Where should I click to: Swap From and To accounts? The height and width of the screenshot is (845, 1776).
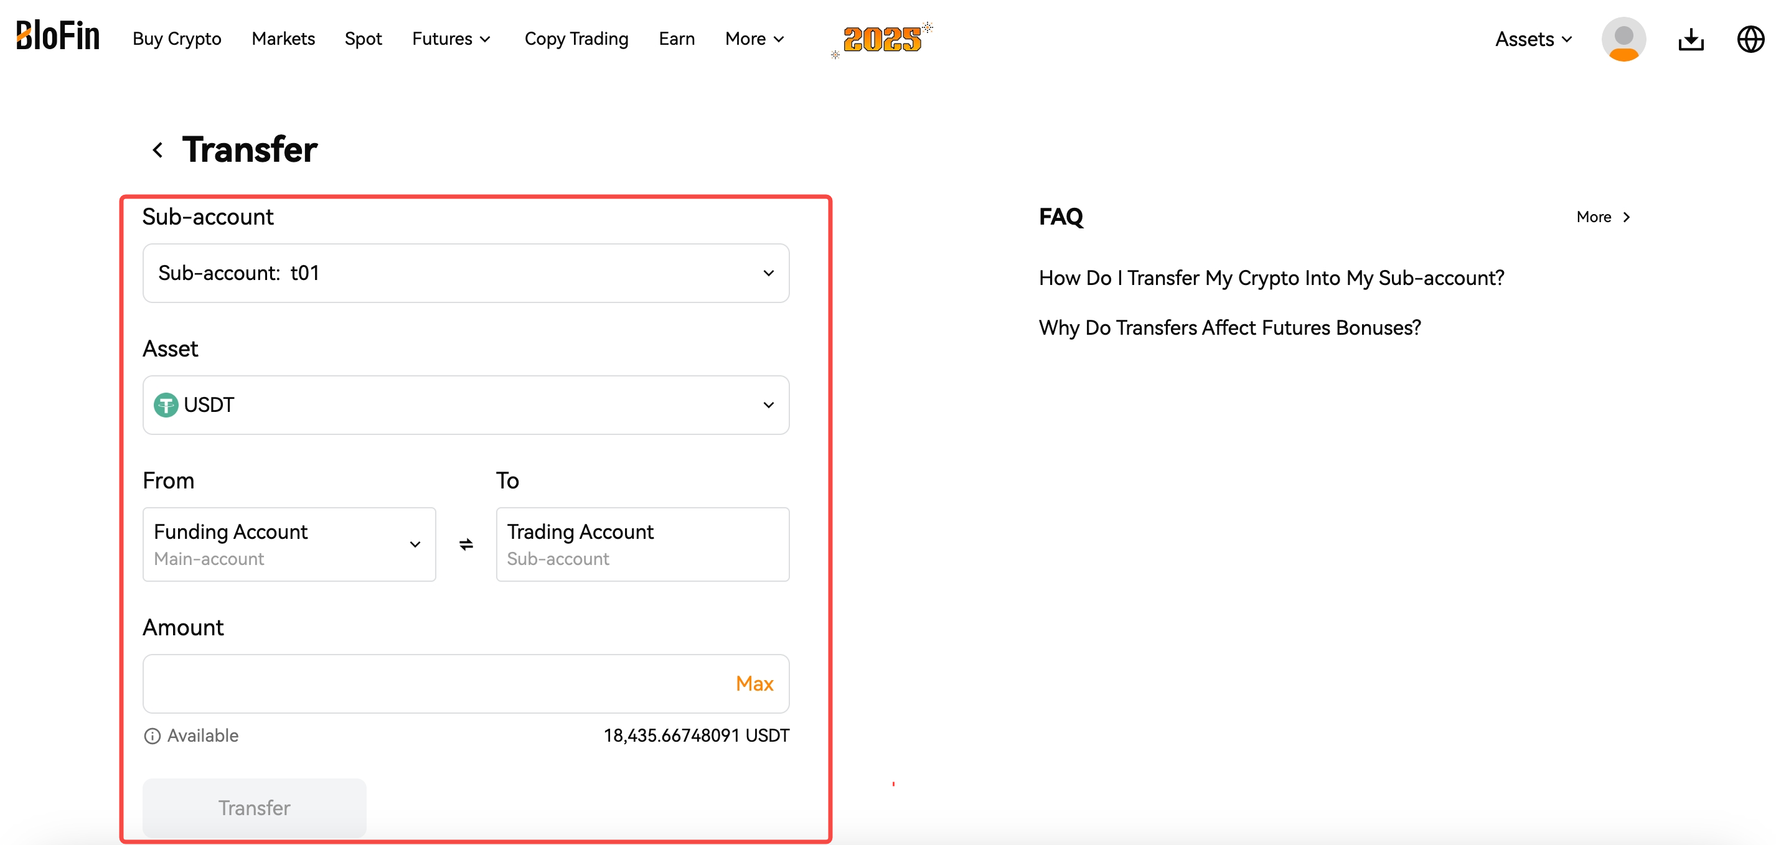click(x=466, y=544)
